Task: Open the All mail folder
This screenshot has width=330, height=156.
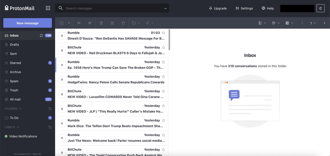Action: point(27,99)
